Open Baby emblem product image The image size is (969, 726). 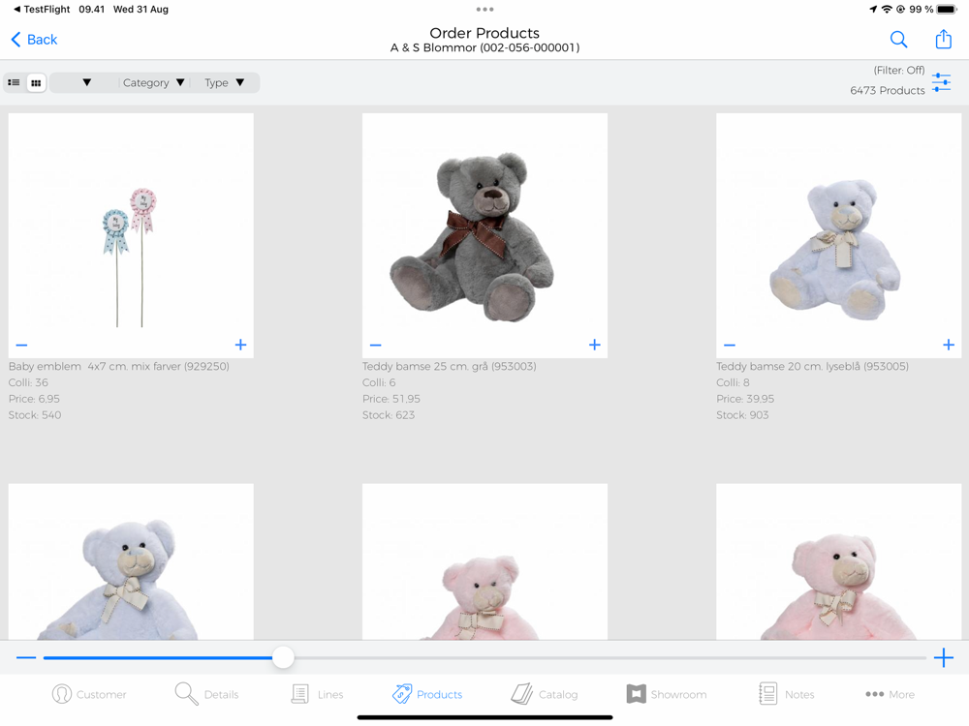[131, 235]
